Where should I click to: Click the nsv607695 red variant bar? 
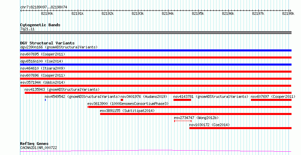pos(156,57)
